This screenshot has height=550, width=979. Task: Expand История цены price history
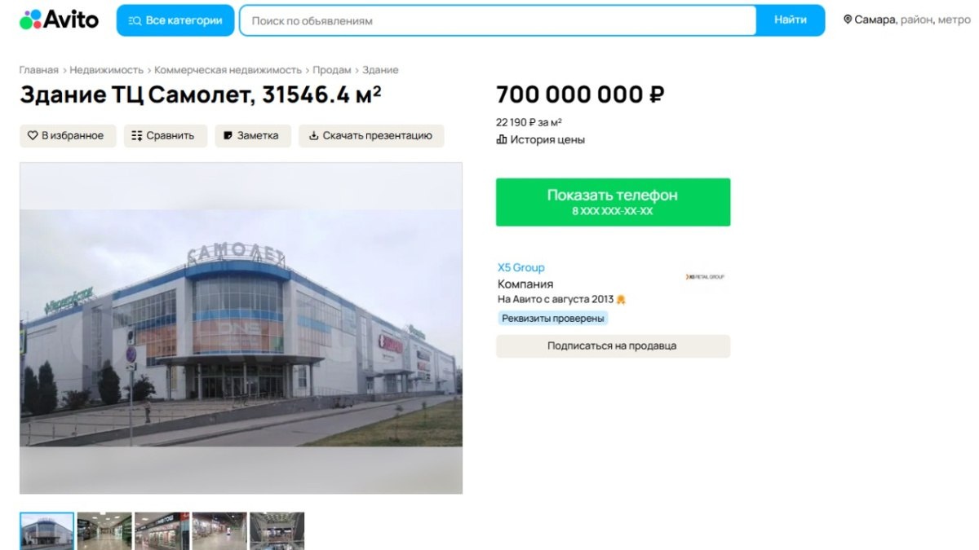tap(541, 139)
